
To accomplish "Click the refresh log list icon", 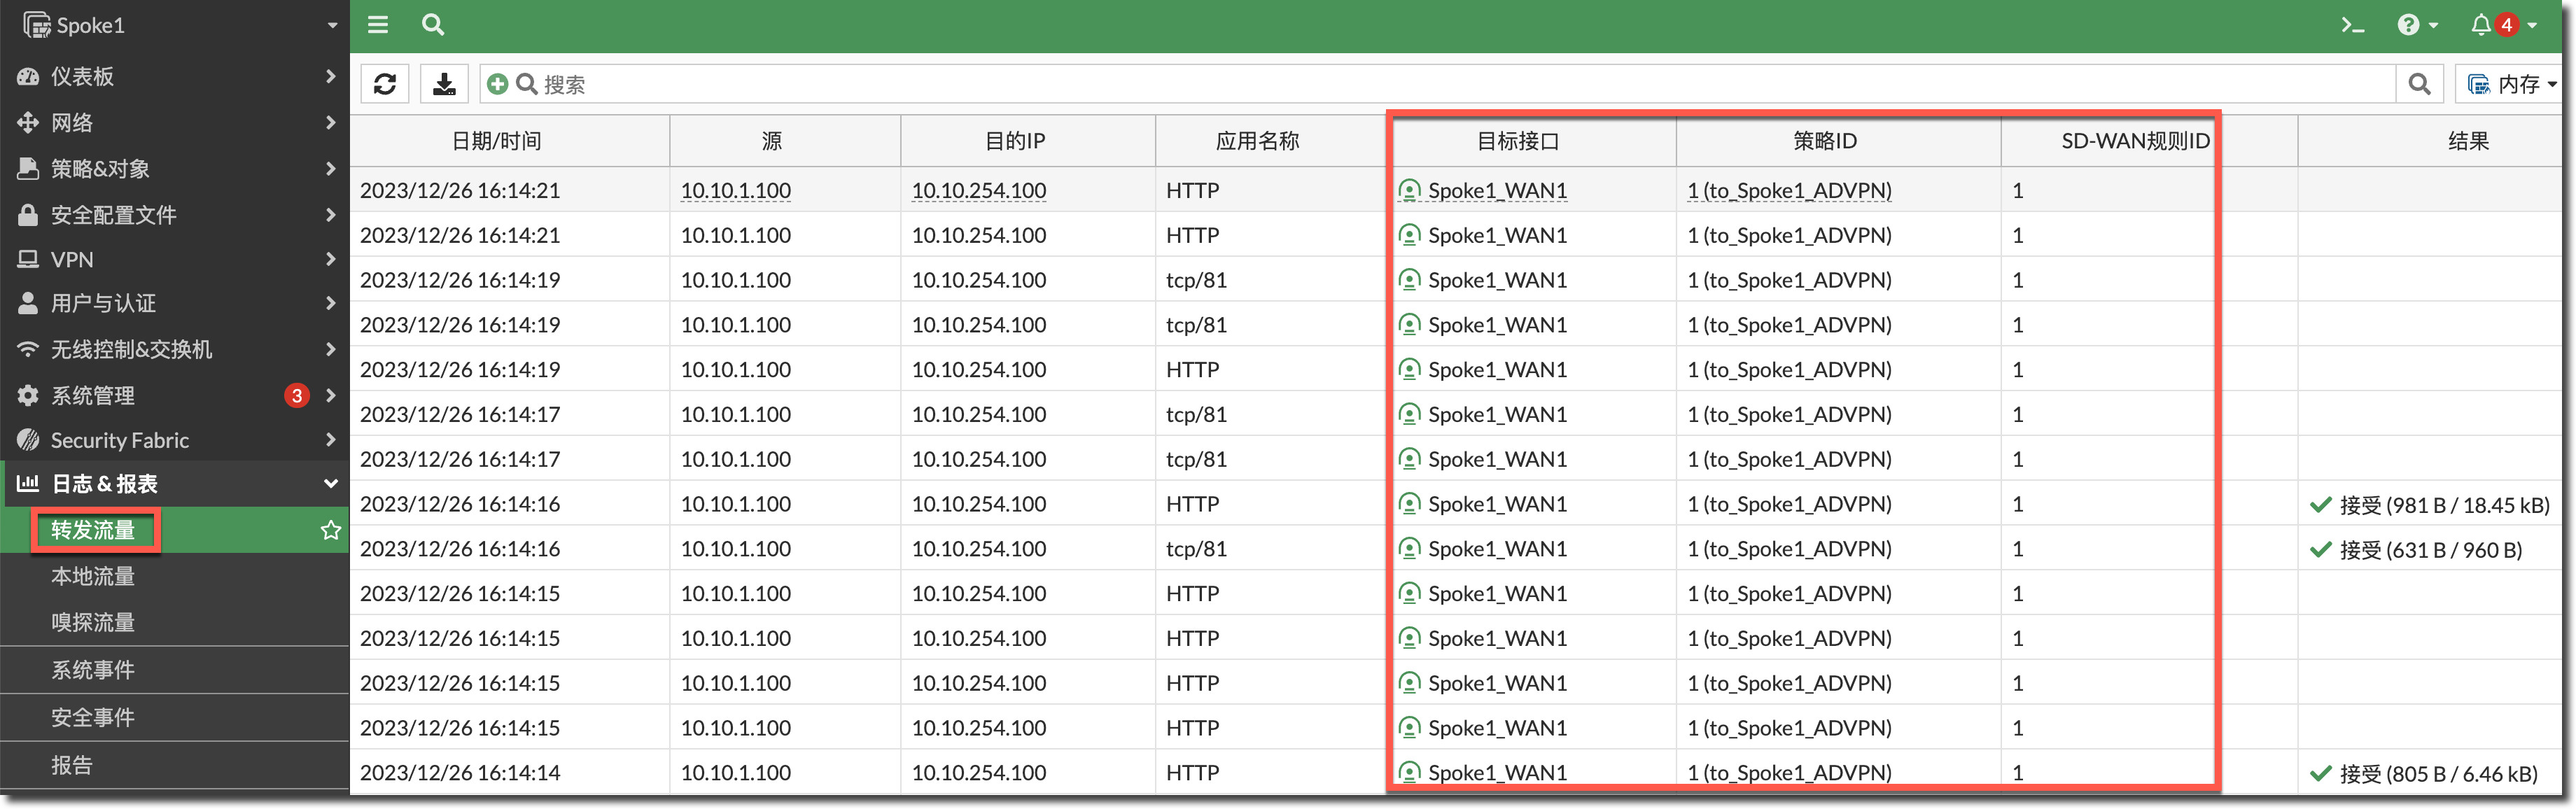I will 385,84.
